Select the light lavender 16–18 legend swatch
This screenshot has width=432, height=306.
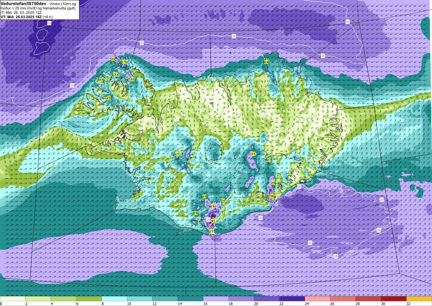(216, 299)
